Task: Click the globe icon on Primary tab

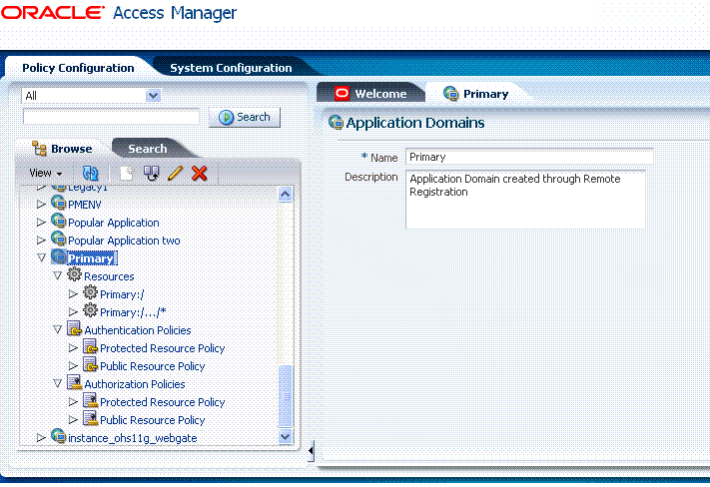Action: click(451, 94)
